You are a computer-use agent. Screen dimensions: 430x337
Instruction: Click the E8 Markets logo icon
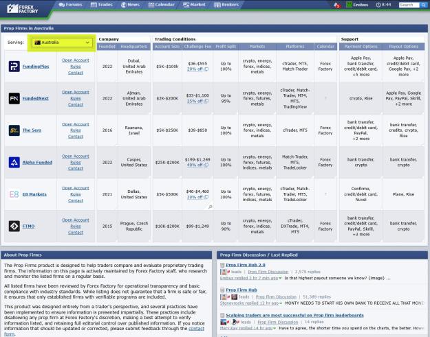click(x=14, y=194)
